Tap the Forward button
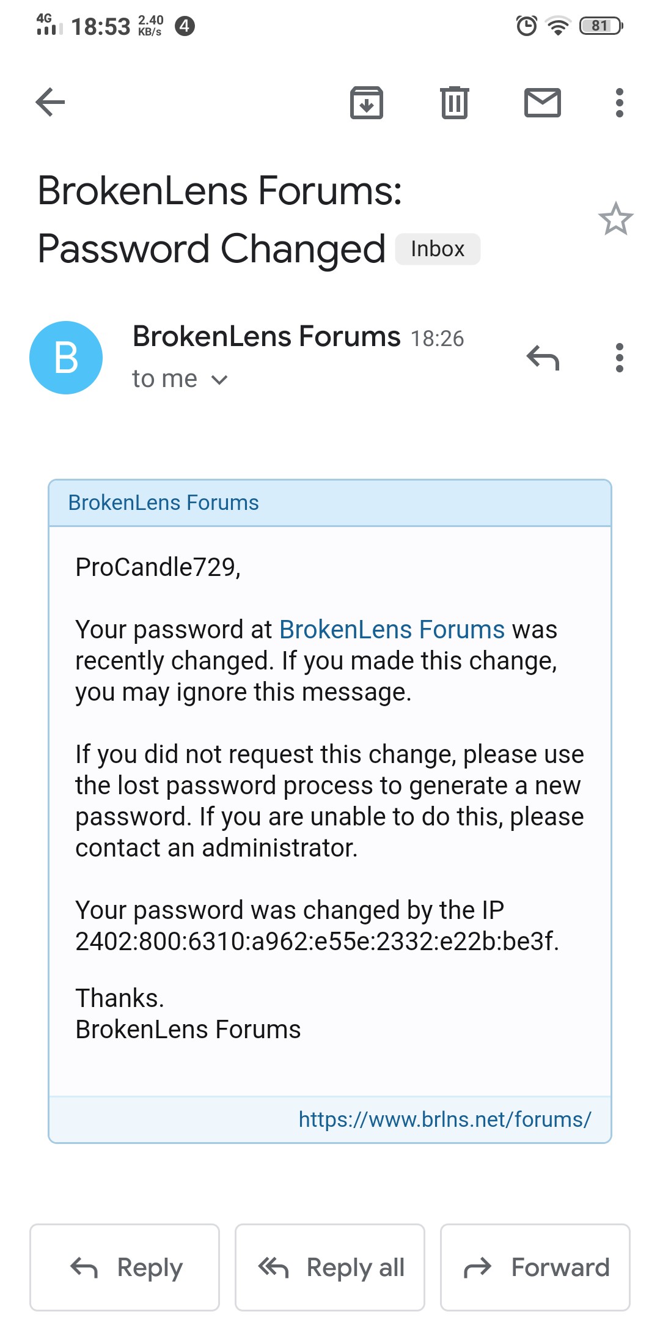Image resolution: width=660 pixels, height=1317 pixels. 535,1267
